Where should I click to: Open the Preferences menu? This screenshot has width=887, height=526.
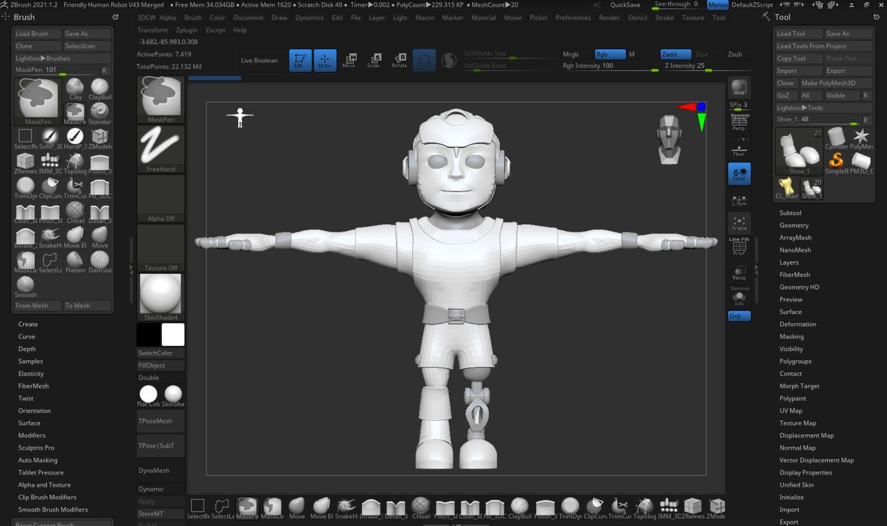coord(573,18)
